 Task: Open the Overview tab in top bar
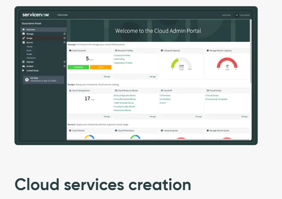point(62,15)
